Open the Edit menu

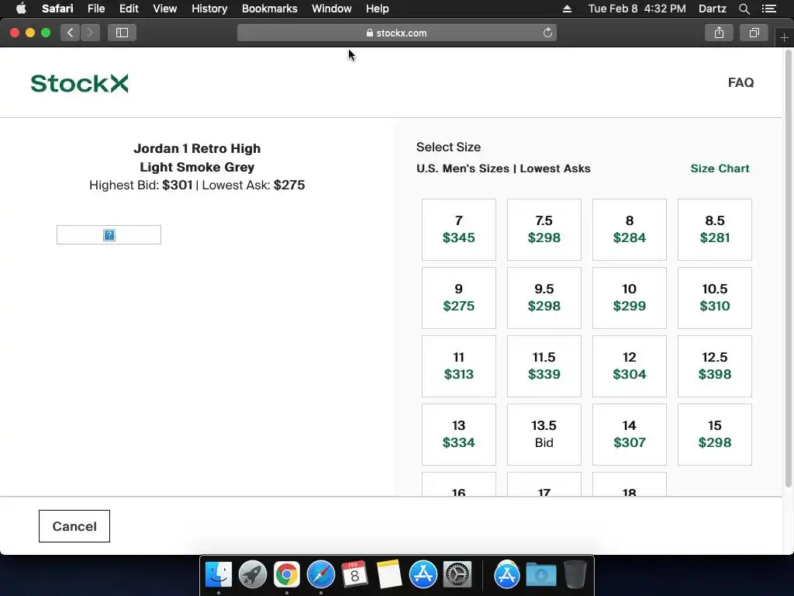pos(129,9)
